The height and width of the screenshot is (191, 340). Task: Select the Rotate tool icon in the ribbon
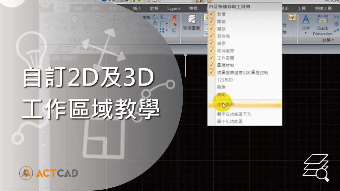click(x=155, y=17)
